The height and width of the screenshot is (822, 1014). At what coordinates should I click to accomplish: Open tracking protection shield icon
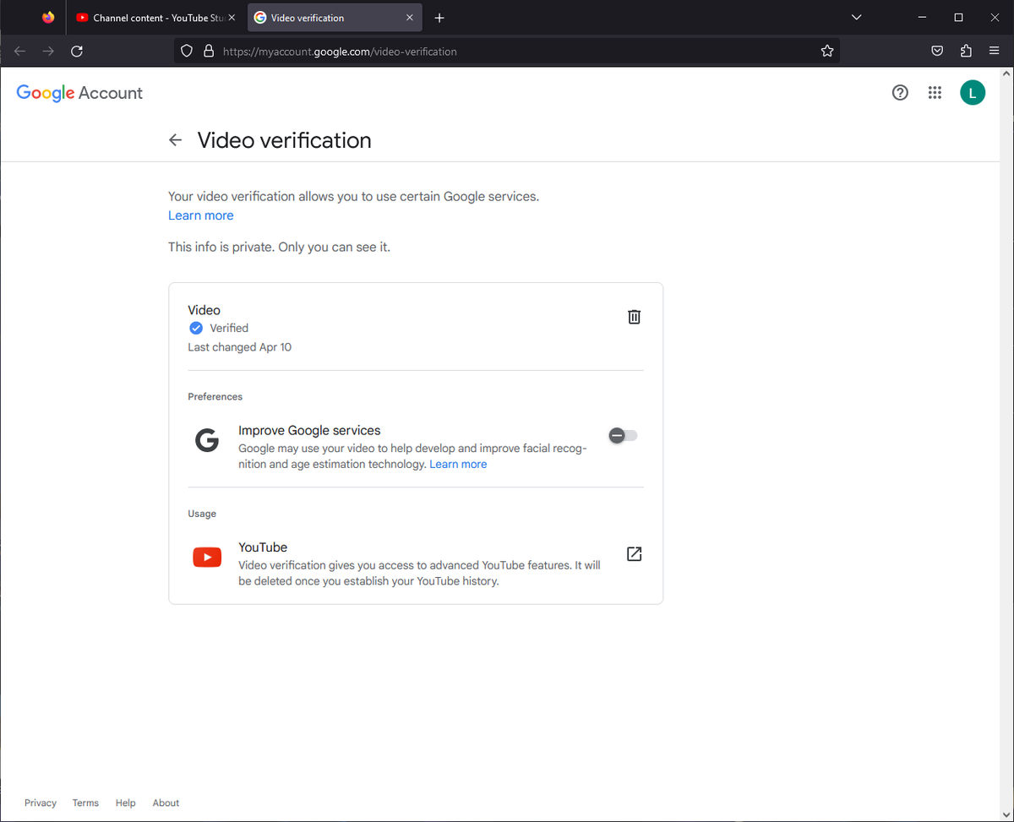click(188, 52)
